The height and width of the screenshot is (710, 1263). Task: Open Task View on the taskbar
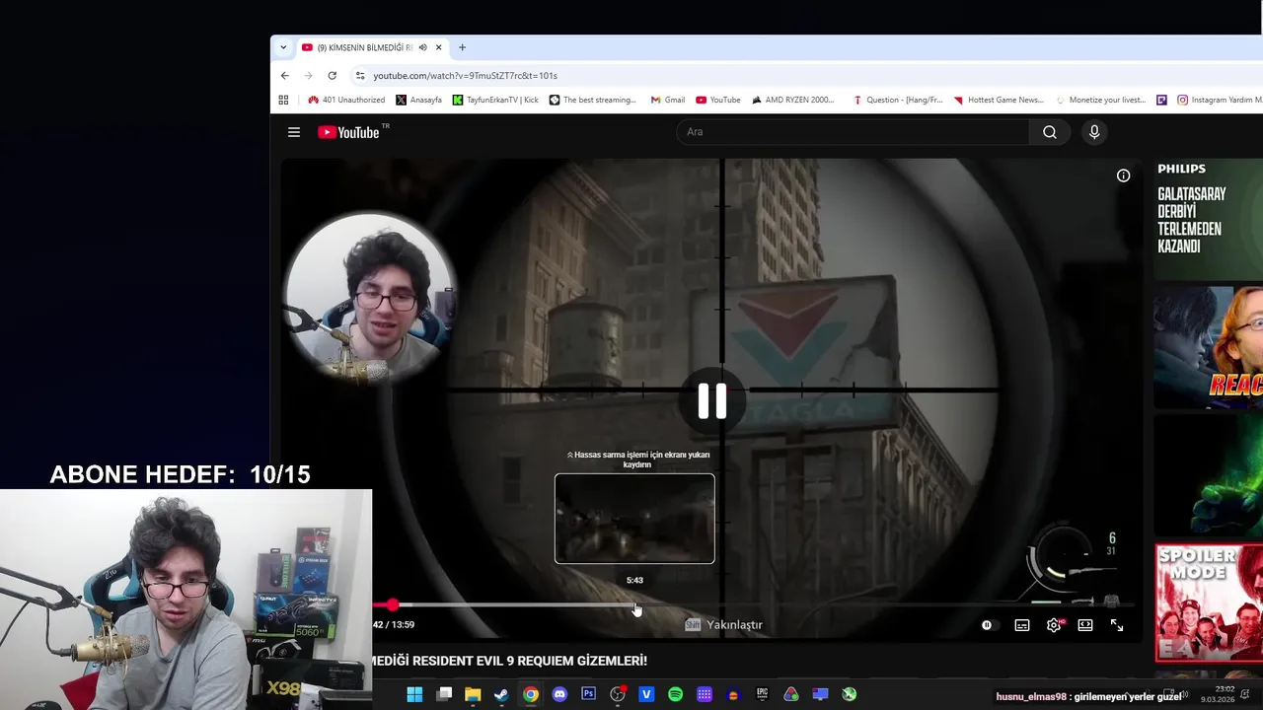[444, 694]
